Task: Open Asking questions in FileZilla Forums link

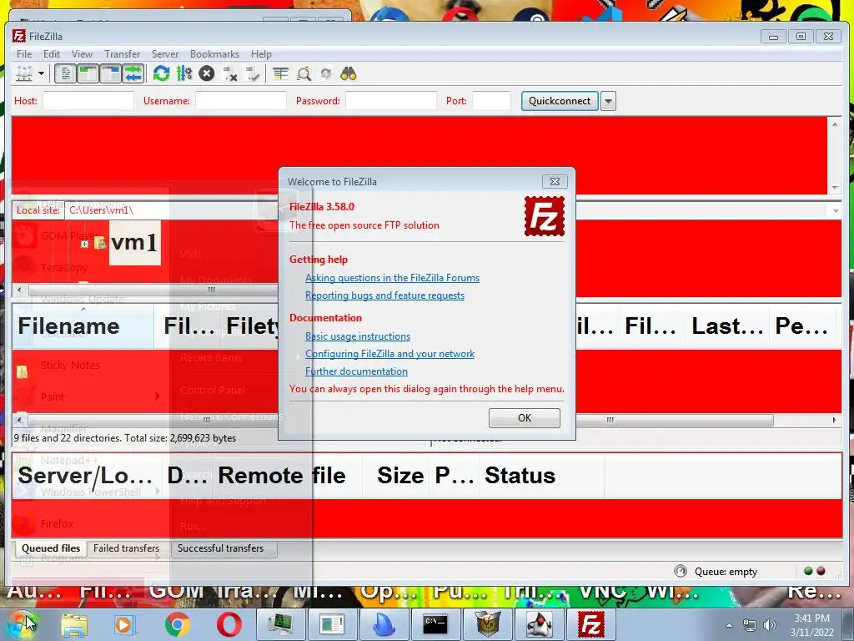Action: (x=392, y=278)
